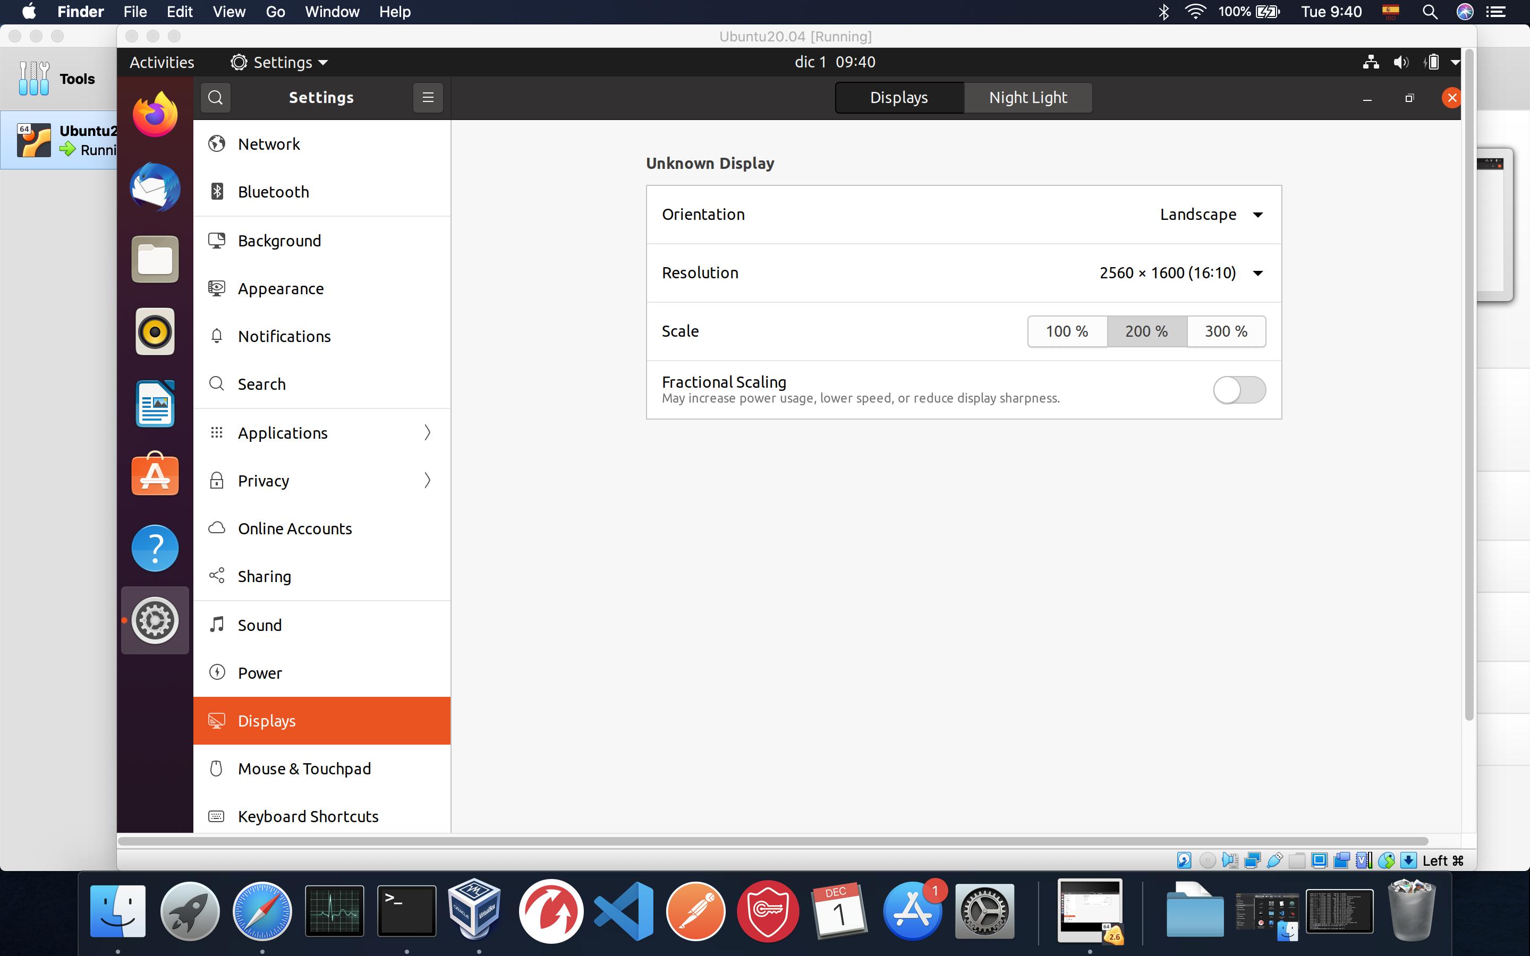Click the Settings gear in Ubuntu dock
The width and height of the screenshot is (1530, 956).
coord(155,620)
